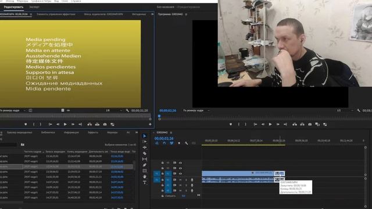Select the Ripple Edit tool

coord(145,147)
